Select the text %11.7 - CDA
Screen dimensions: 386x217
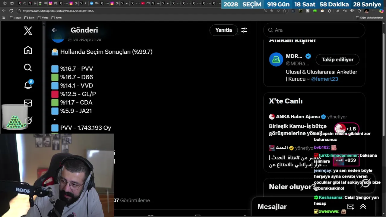76,102
